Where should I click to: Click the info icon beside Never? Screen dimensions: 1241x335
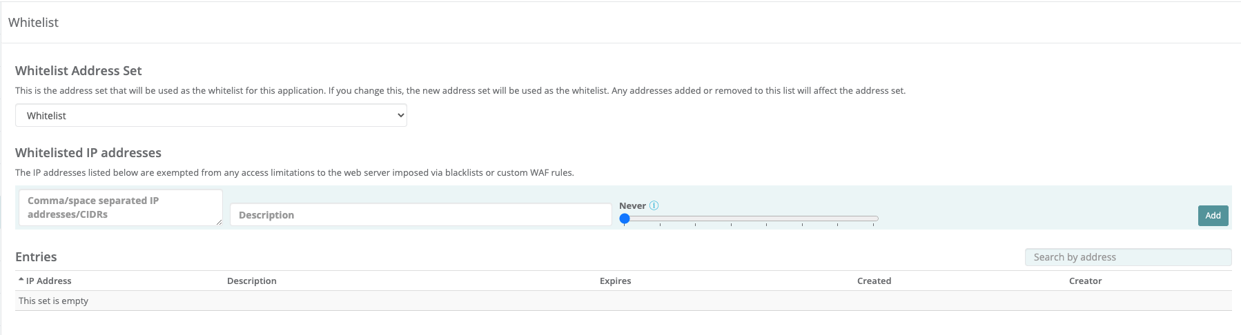654,205
